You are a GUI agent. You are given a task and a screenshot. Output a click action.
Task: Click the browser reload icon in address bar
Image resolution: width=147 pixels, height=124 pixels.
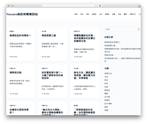point(96,6)
